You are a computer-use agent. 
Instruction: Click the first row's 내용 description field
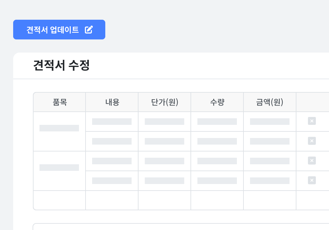tap(112, 121)
